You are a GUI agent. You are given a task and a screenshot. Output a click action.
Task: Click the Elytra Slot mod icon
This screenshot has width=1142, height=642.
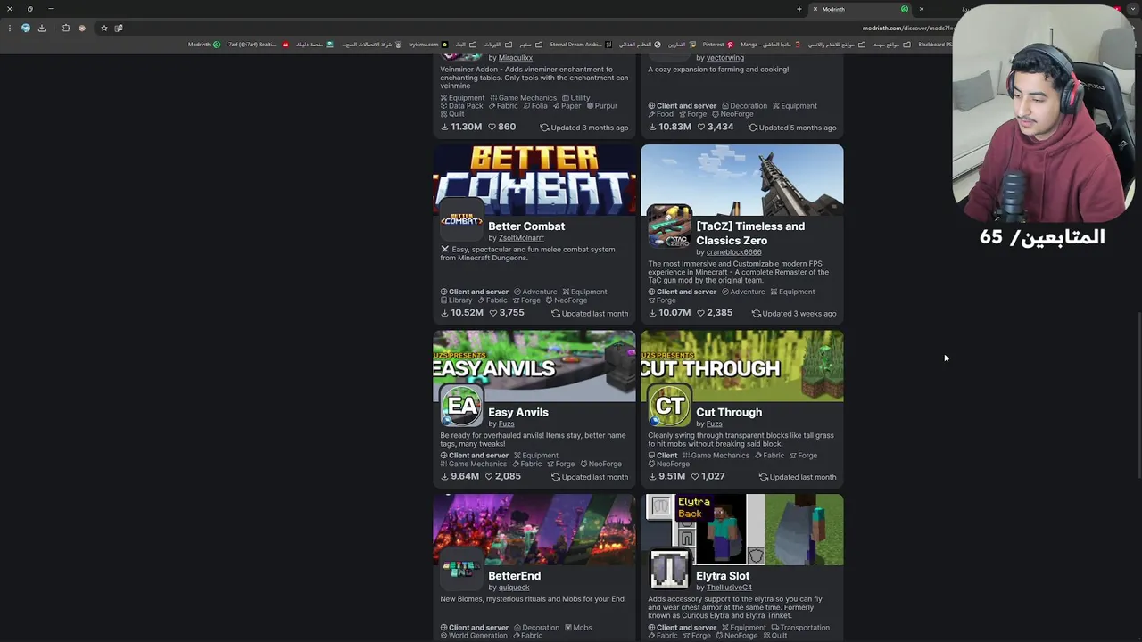pyautogui.click(x=669, y=570)
